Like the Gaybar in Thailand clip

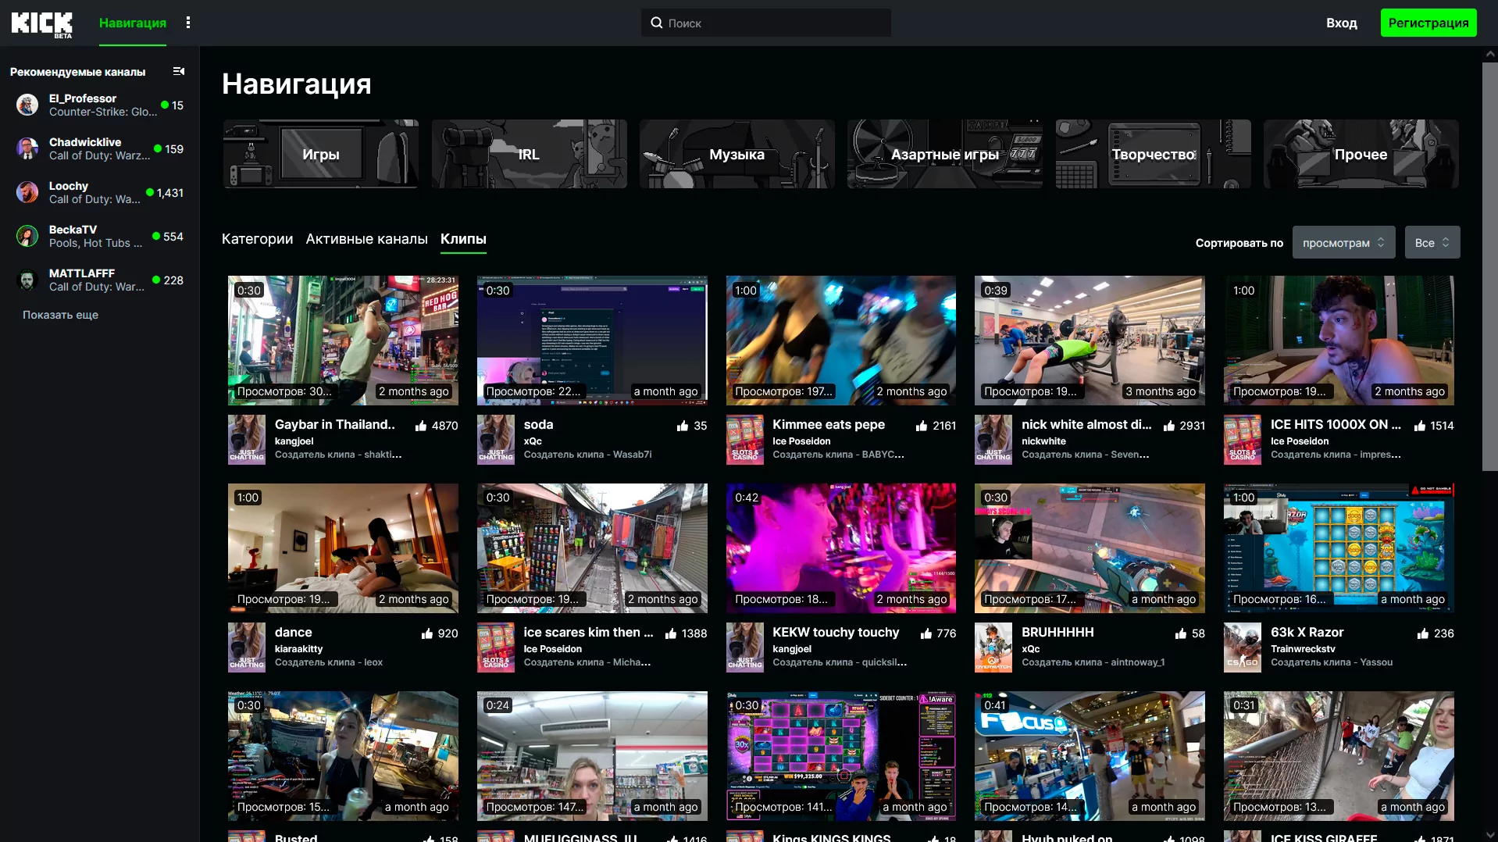click(x=421, y=426)
